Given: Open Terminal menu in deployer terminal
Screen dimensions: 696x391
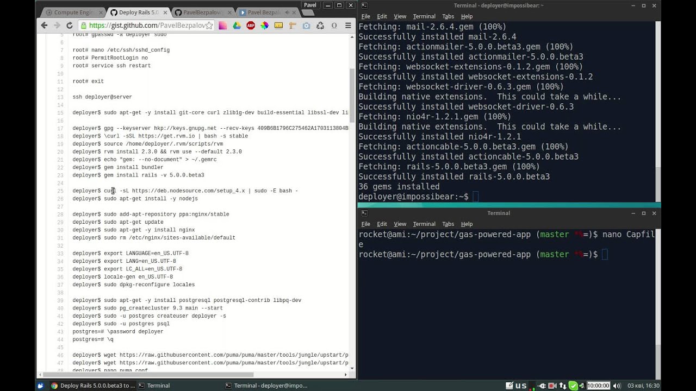Looking at the screenshot, I should click(424, 16).
